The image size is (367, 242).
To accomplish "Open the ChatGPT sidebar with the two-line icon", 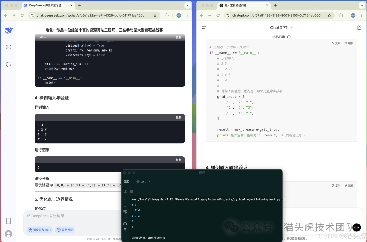I will click(x=204, y=28).
